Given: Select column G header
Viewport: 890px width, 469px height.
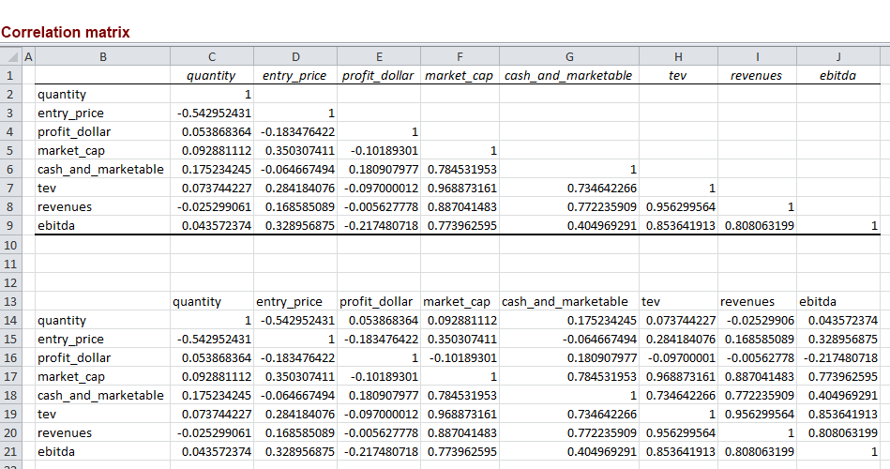Looking at the screenshot, I should tap(568, 56).
